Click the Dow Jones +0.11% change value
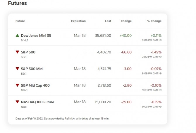Viewport: 196px width, 133px height. click(x=156, y=36)
